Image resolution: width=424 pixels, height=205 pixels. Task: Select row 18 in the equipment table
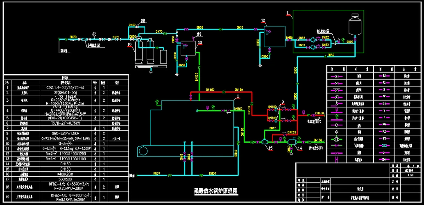point(66,187)
